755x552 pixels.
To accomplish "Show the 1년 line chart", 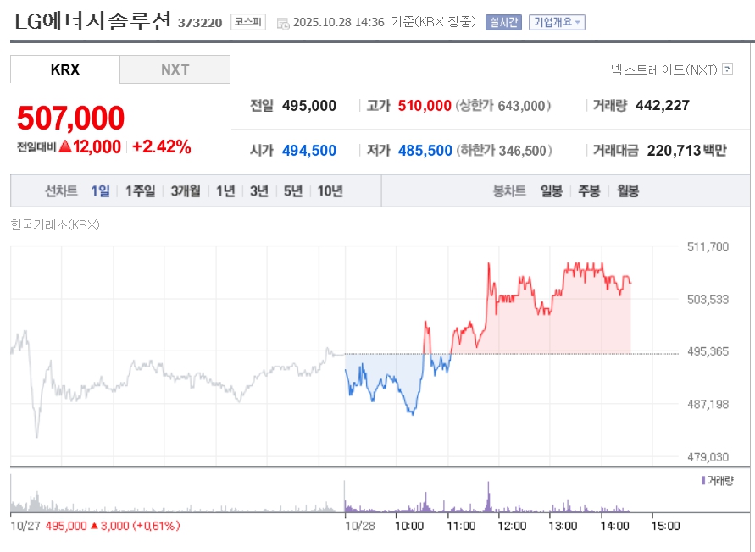I will (225, 191).
